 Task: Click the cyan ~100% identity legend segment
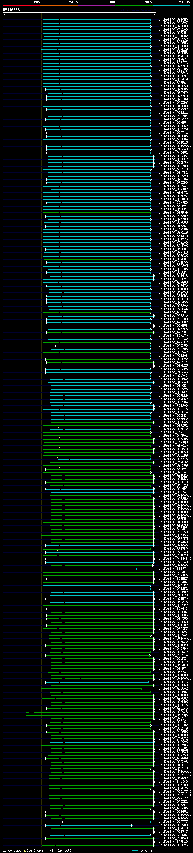coord(171,5)
